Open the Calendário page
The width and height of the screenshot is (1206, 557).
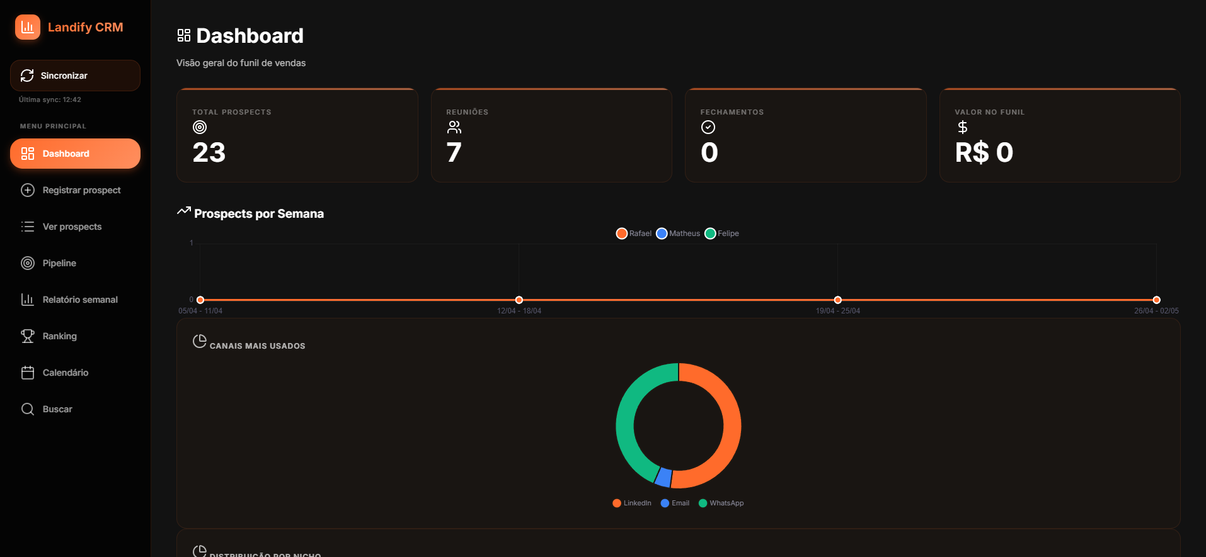click(75, 373)
